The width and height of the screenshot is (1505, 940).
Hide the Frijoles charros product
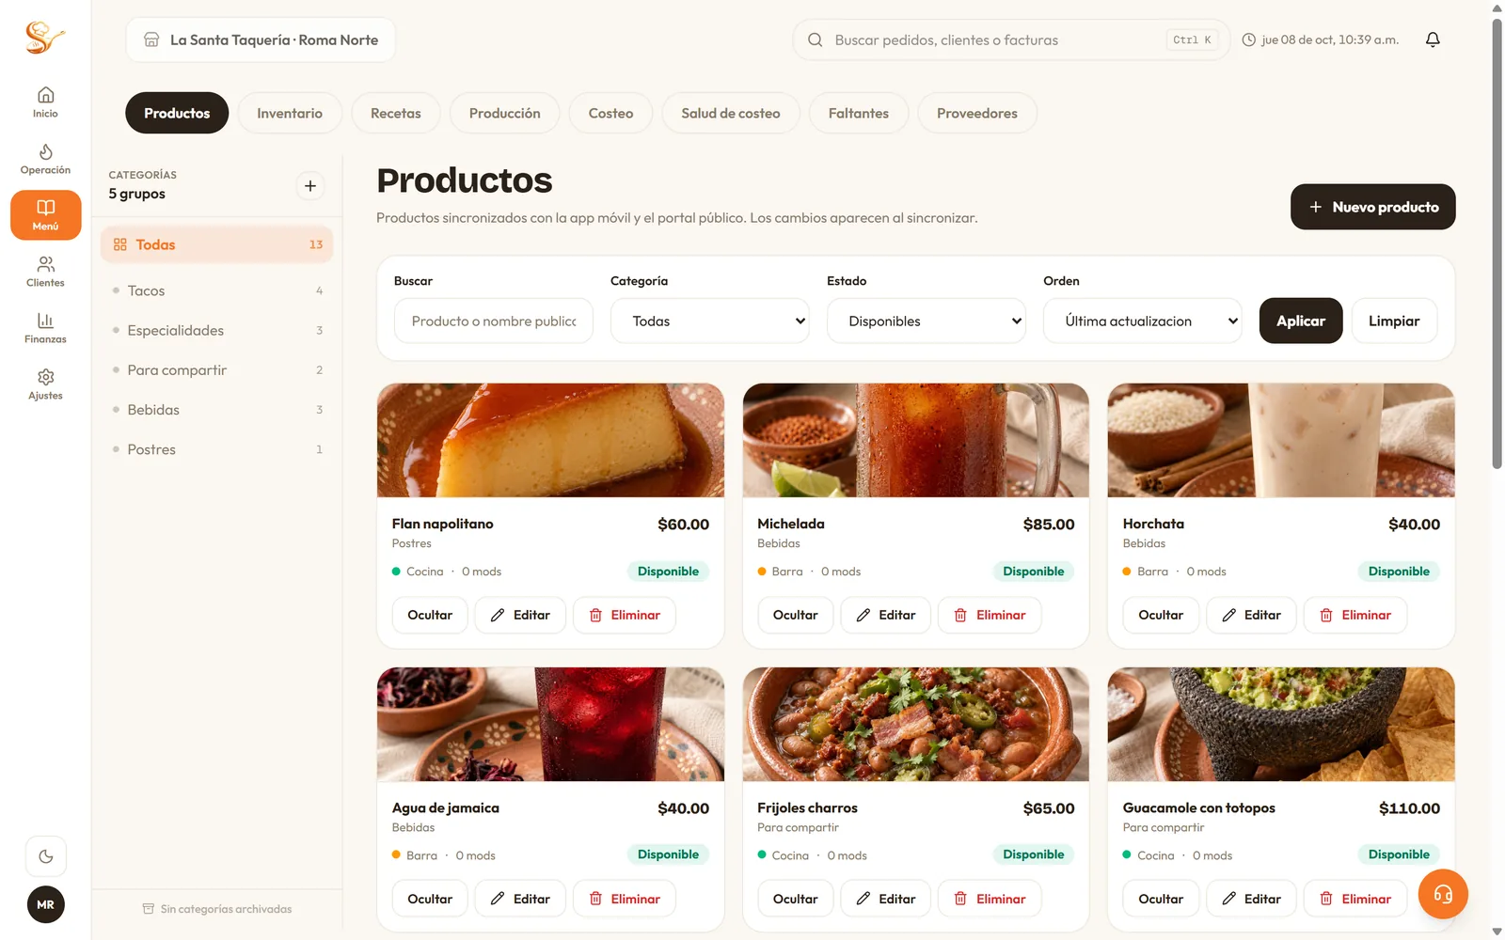[795, 899]
